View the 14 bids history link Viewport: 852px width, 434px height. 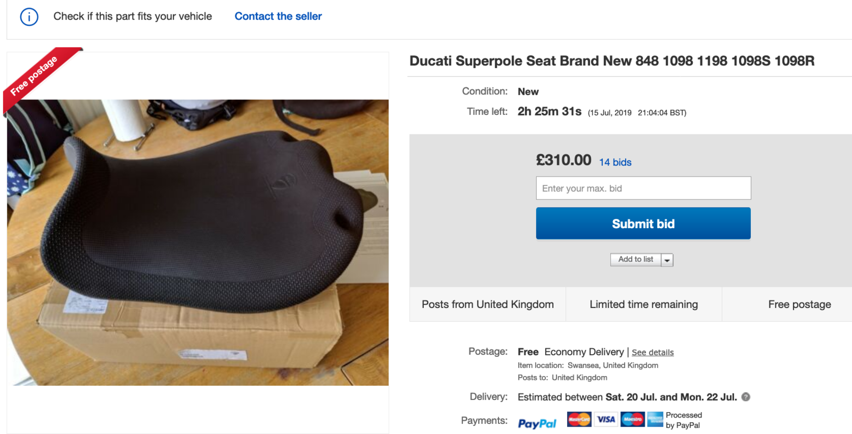[615, 162]
